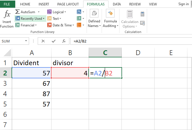Viewport: 192px width, 130px height.
Task: Click cell A2 with value 57
Action: 32,73
